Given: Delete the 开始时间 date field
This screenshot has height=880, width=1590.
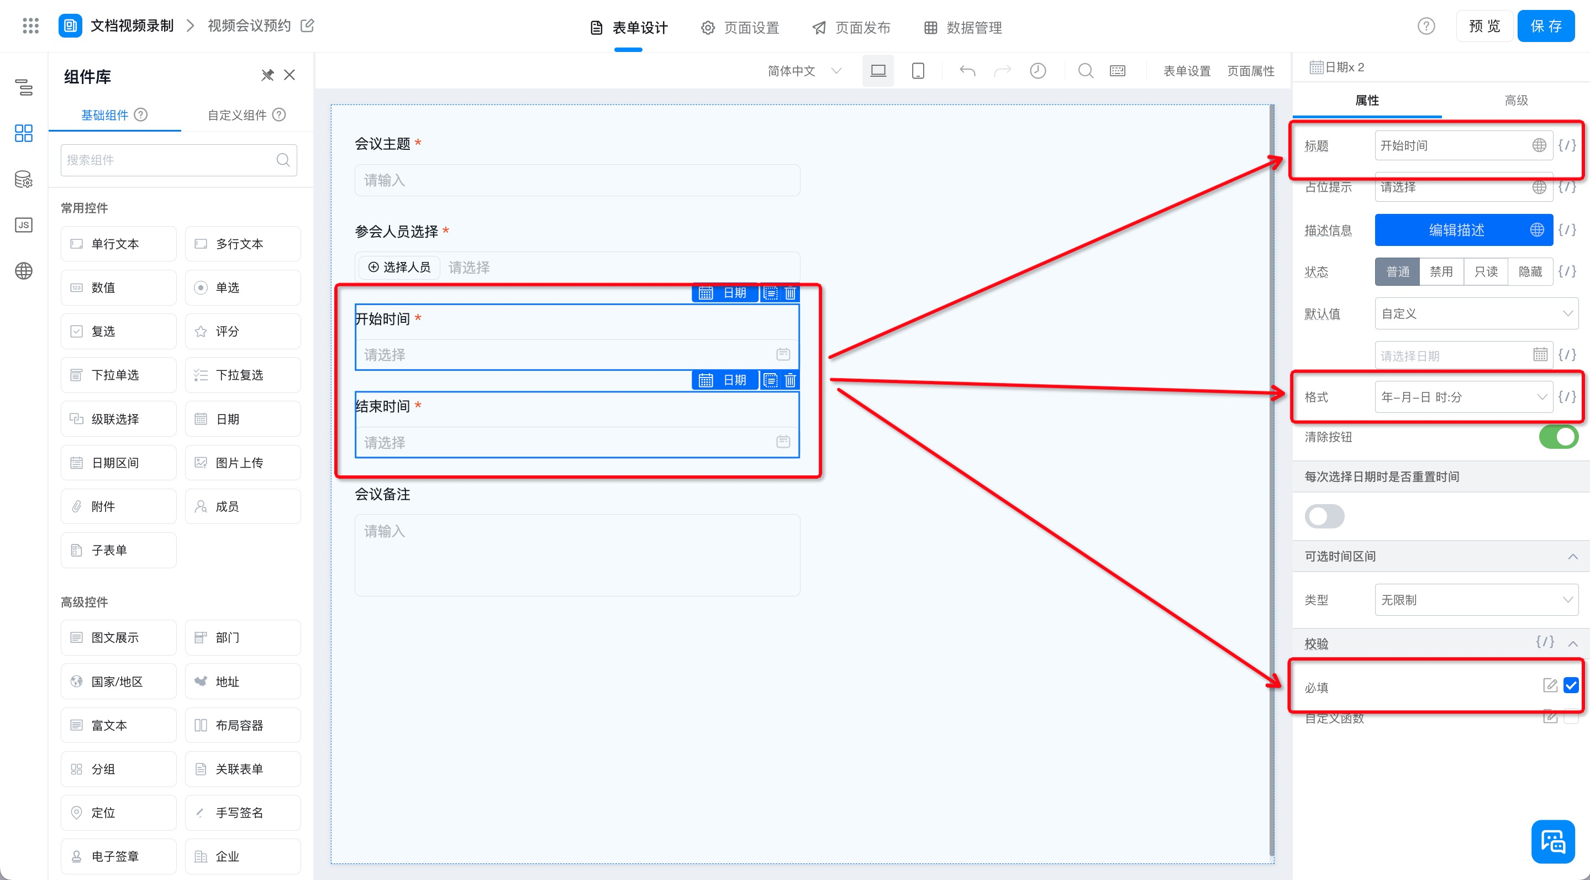Looking at the screenshot, I should pos(790,293).
